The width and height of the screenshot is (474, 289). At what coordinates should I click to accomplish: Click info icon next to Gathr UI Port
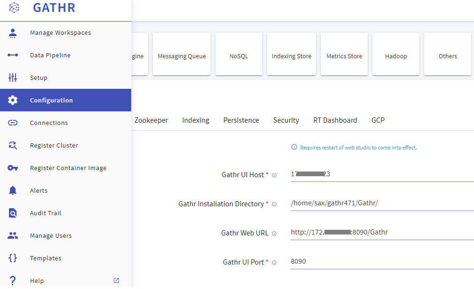coord(274,263)
